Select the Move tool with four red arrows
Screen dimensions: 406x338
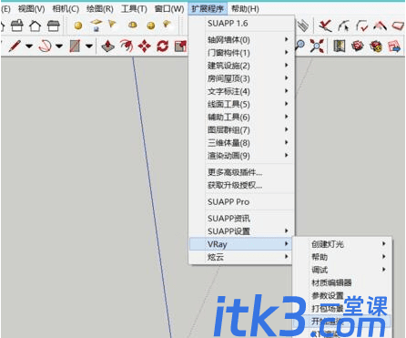coord(145,46)
